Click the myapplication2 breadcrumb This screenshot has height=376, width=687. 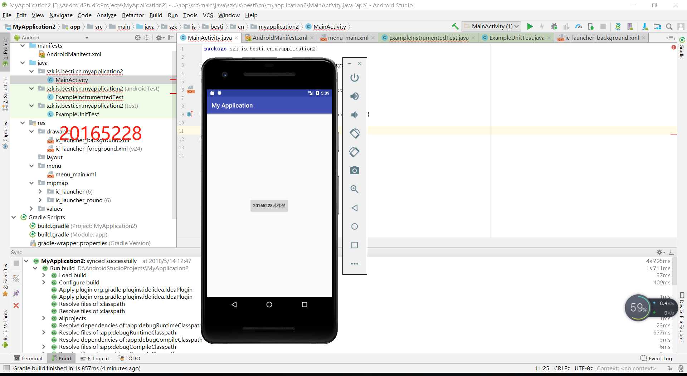pyautogui.click(x=274, y=26)
